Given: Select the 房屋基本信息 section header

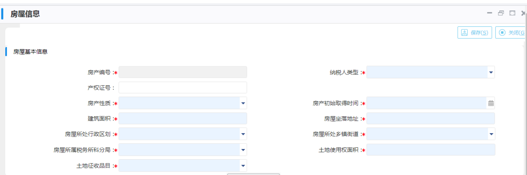Looking at the screenshot, I should (x=30, y=52).
